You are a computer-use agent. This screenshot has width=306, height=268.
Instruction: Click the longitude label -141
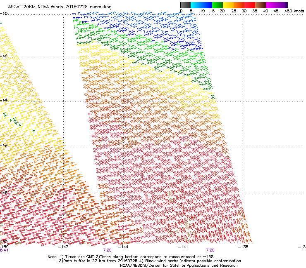pos(183,247)
